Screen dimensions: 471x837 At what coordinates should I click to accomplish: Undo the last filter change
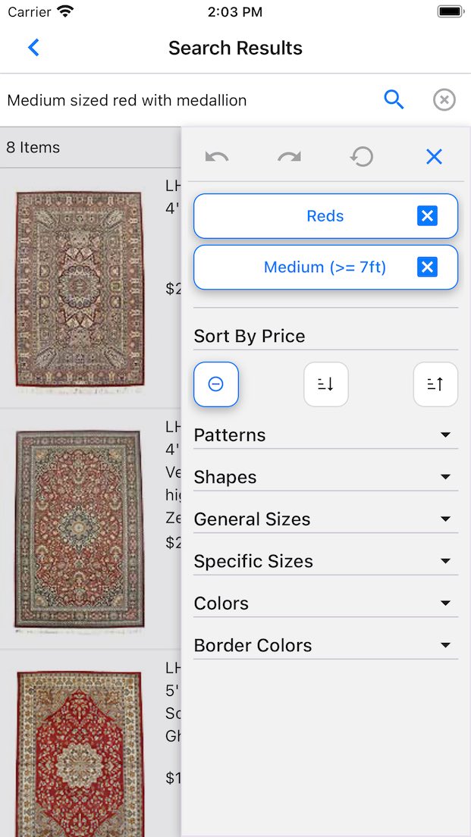pyautogui.click(x=217, y=157)
